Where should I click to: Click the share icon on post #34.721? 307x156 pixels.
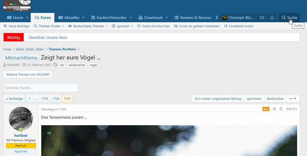pyautogui.click(x=274, y=109)
